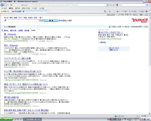The width and height of the screenshot is (151, 121).
Task: Stop page loading with the red X icon
Action: [x=113, y=5]
